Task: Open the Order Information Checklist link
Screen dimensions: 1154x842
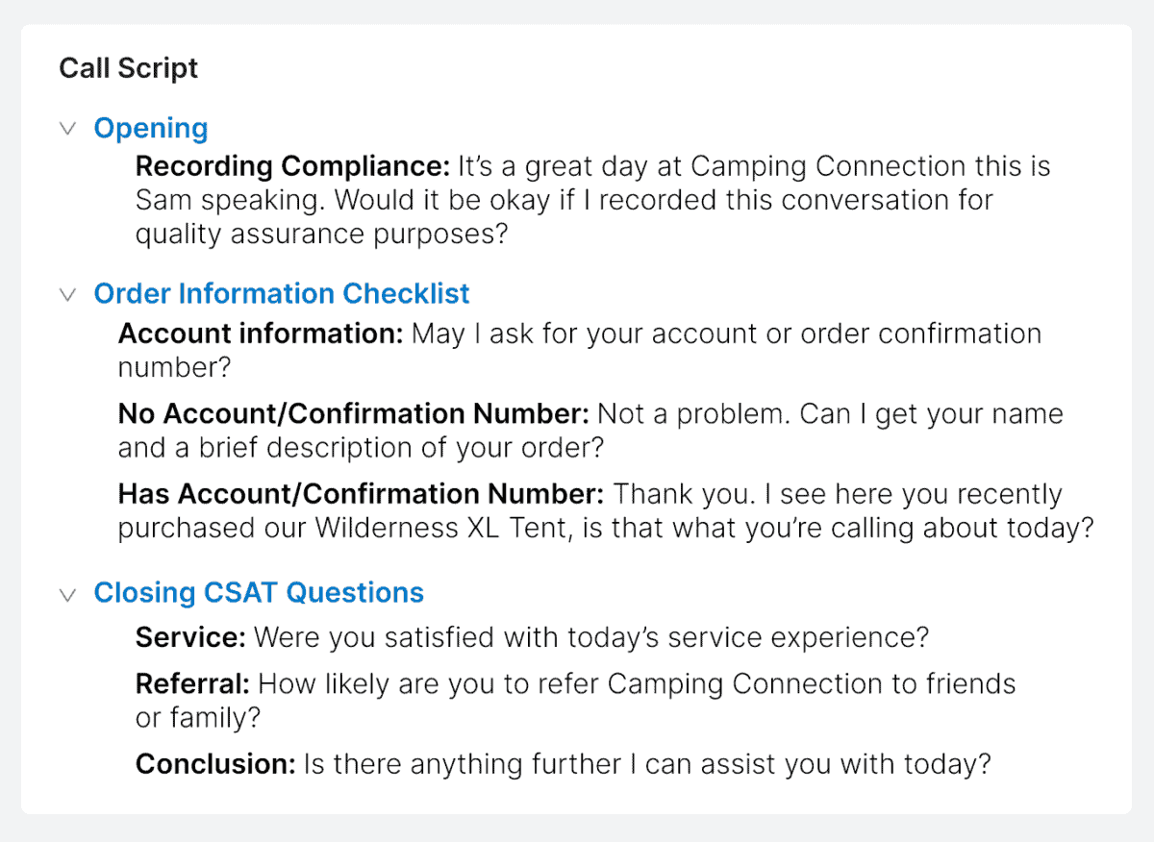Action: click(x=281, y=294)
